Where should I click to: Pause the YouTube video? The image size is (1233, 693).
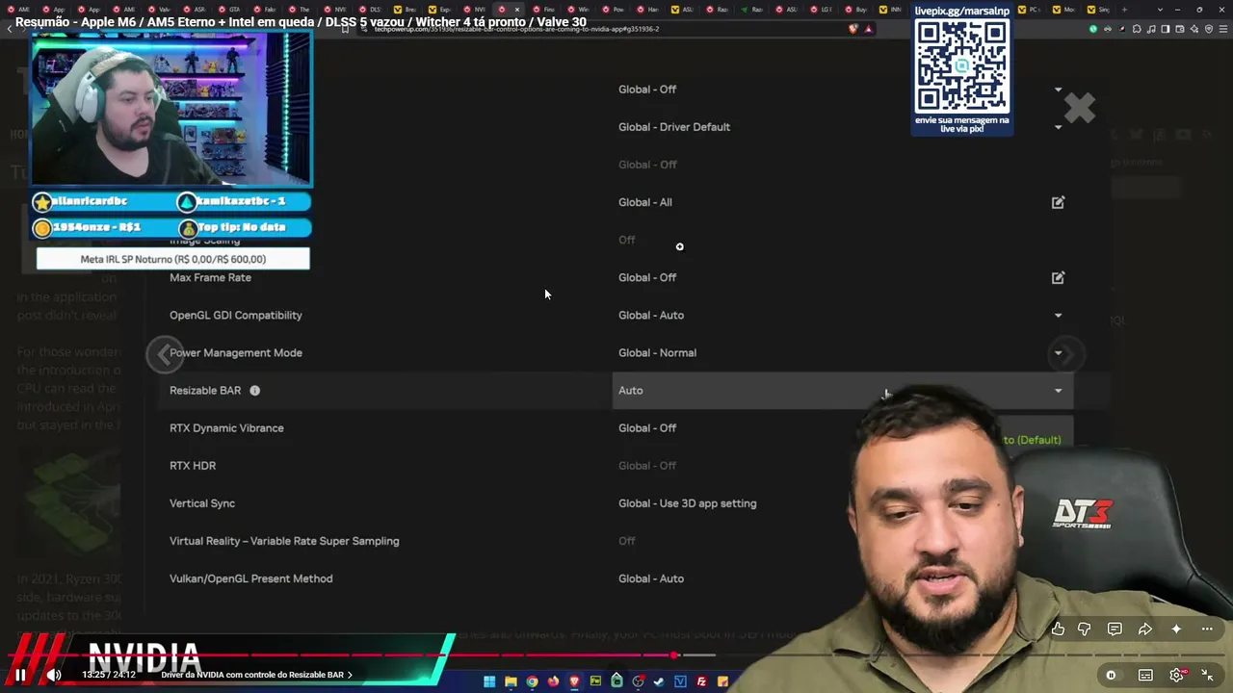tap(20, 675)
